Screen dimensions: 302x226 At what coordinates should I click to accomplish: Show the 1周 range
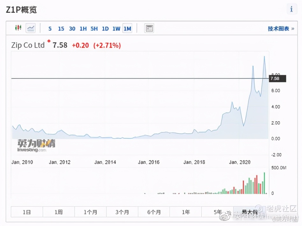tap(59, 212)
